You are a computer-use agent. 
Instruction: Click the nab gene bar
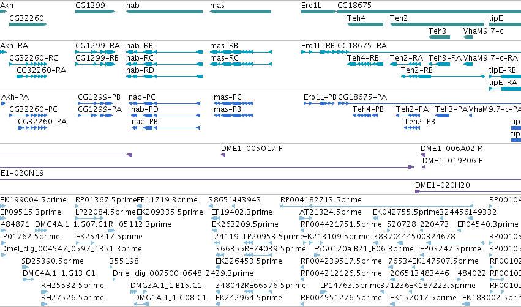point(164,12)
